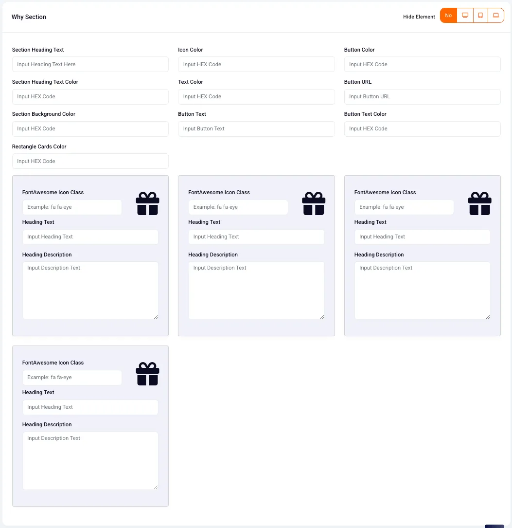
Task: Hide element on desktop monitor devices
Action: (x=465, y=16)
